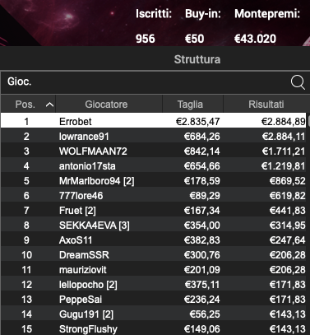Toggle the Pos. column sort arrow

click(49, 105)
